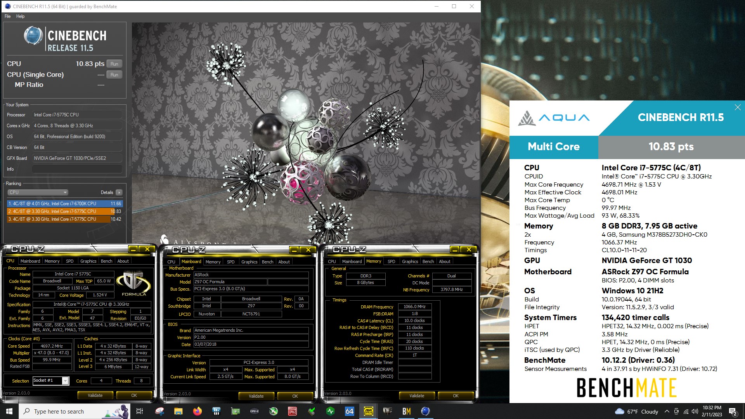Image resolution: width=745 pixels, height=419 pixels.
Task: Open the green checkmark memory taskbar icon
Action: 312,411
